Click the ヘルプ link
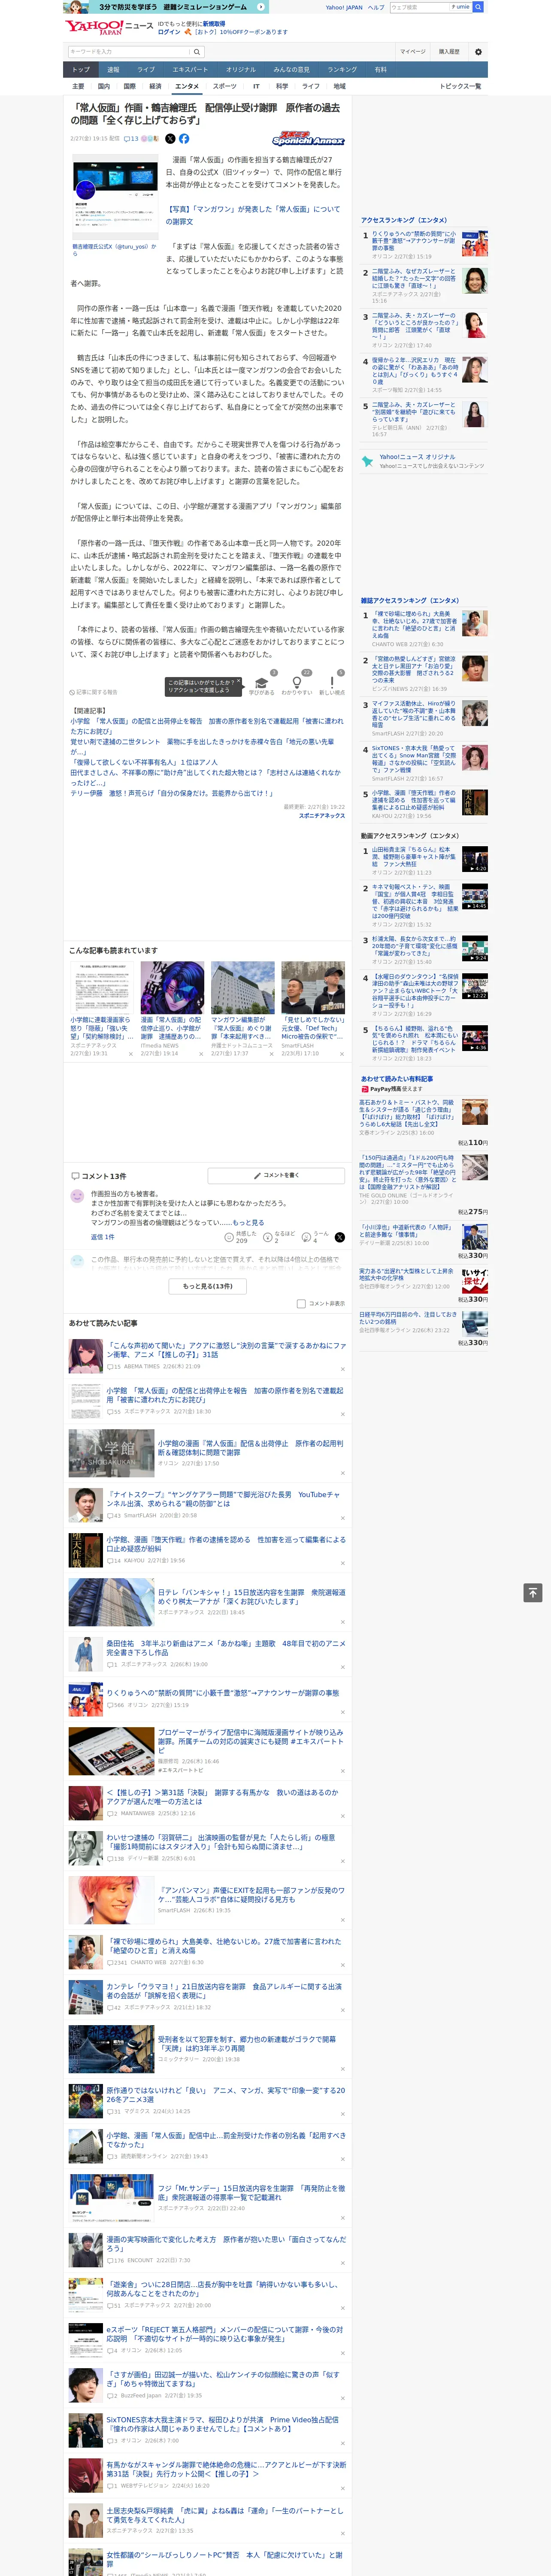This screenshot has width=551, height=2576. [x=376, y=7]
